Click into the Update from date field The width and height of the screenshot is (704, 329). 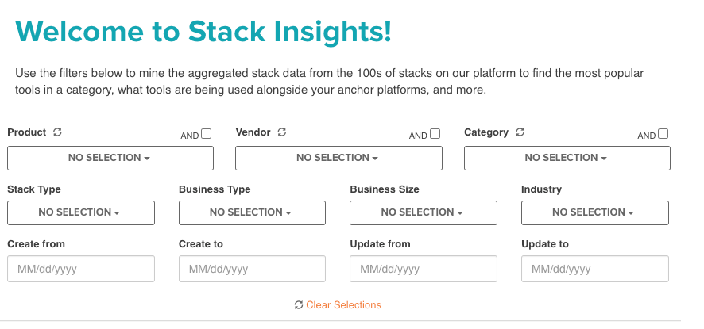pyautogui.click(x=424, y=269)
